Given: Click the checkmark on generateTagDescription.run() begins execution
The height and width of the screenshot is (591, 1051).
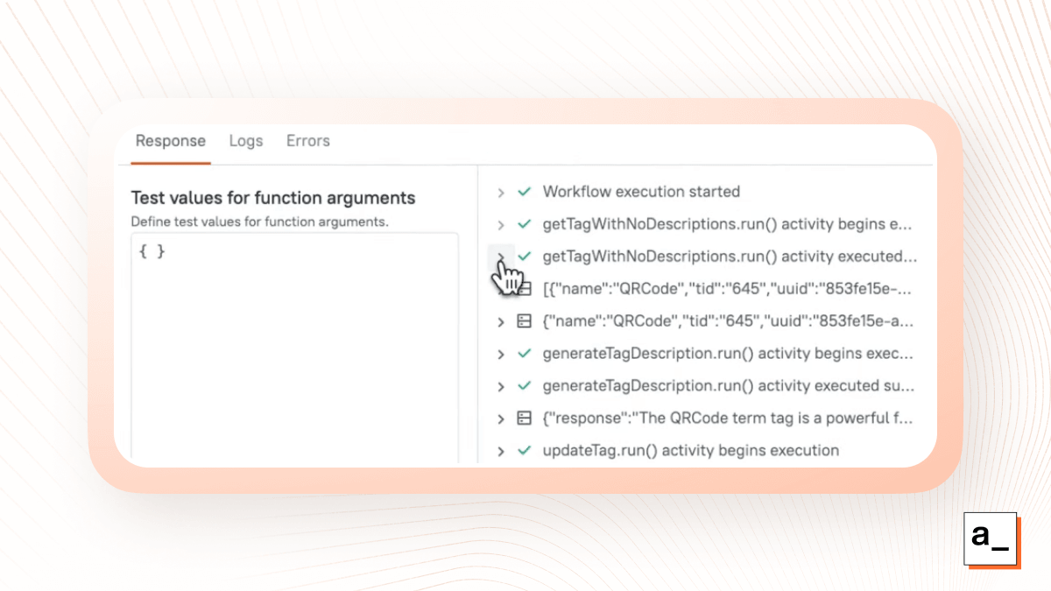Looking at the screenshot, I should [523, 354].
